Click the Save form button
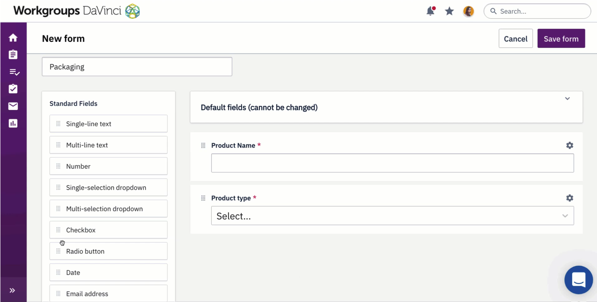This screenshot has height=302, width=597. (x=561, y=39)
